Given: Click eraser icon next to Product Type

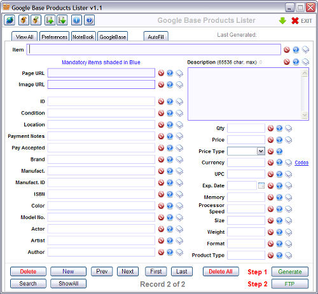Looking at the screenshot, I should point(289,255).
